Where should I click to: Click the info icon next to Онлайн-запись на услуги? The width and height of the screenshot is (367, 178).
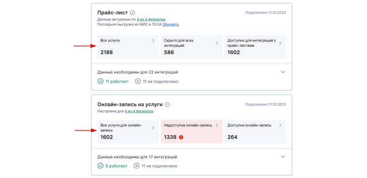(x=167, y=105)
